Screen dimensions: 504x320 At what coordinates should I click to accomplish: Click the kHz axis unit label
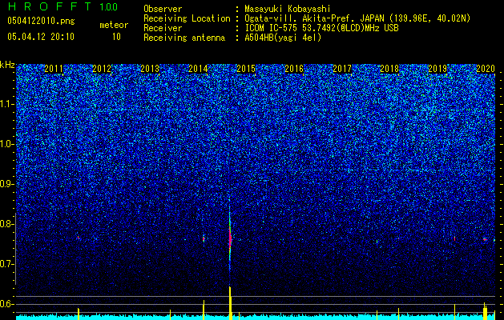click(x=7, y=65)
